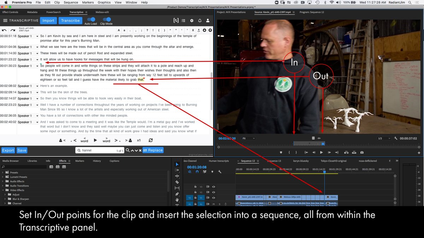Viewport: 424px width, 238px height.
Task: Click the Transcribe button
Action: click(x=70, y=20)
